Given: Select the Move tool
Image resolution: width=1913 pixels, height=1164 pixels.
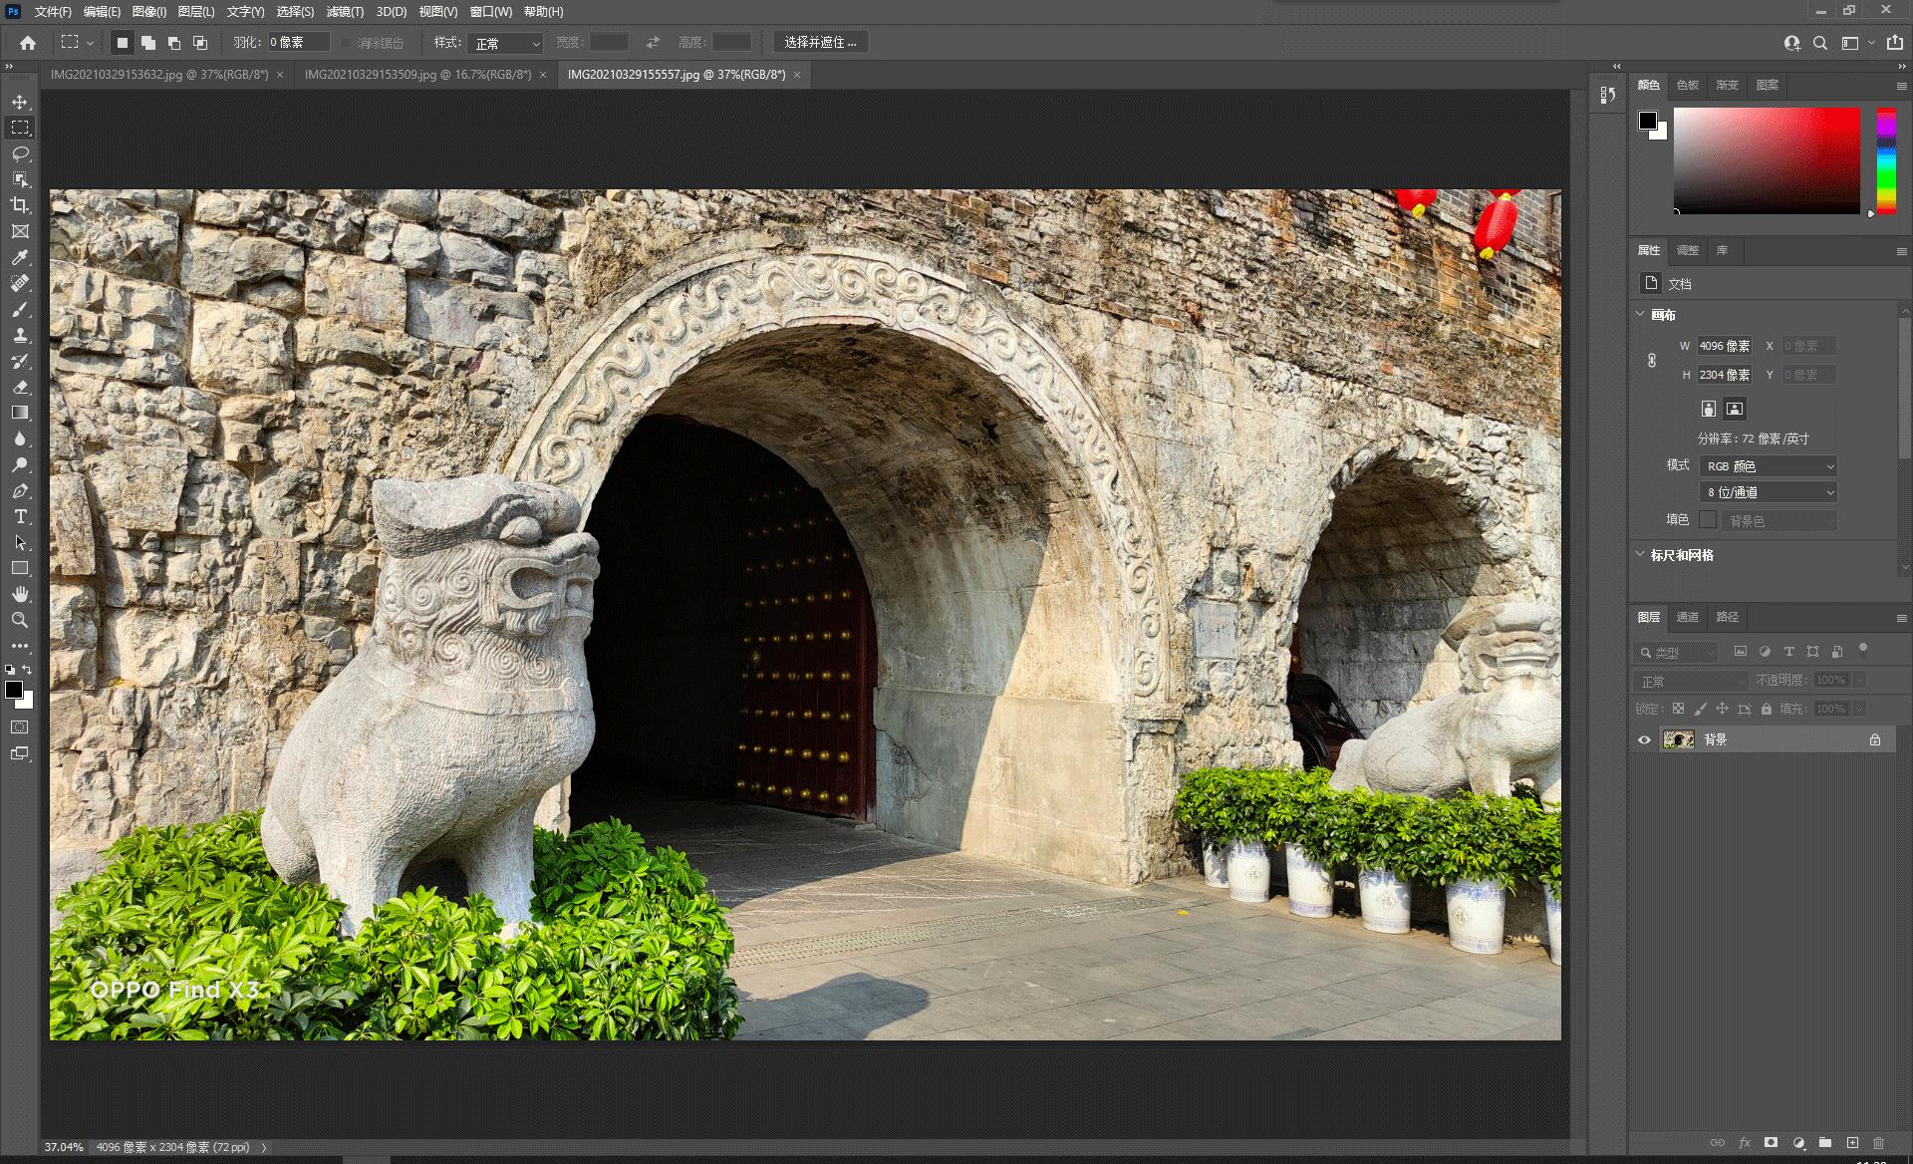Looking at the screenshot, I should (x=20, y=102).
